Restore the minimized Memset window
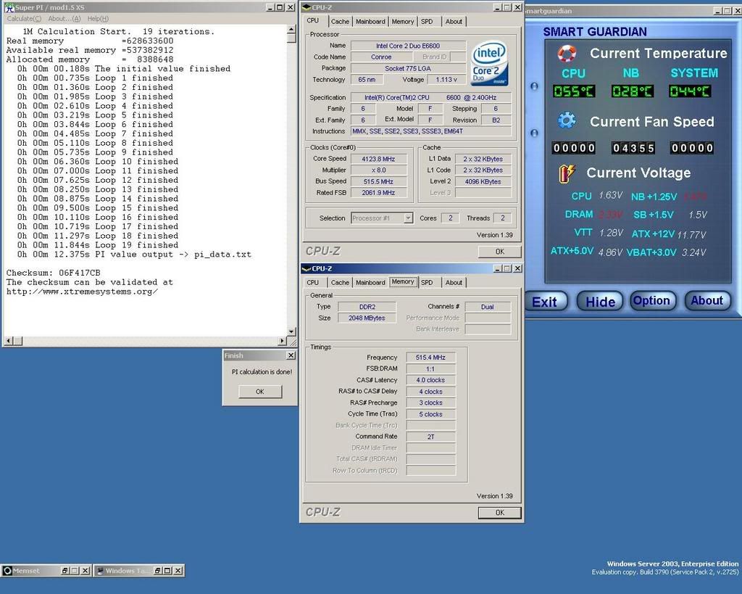This screenshot has width=742, height=594. pos(64,571)
